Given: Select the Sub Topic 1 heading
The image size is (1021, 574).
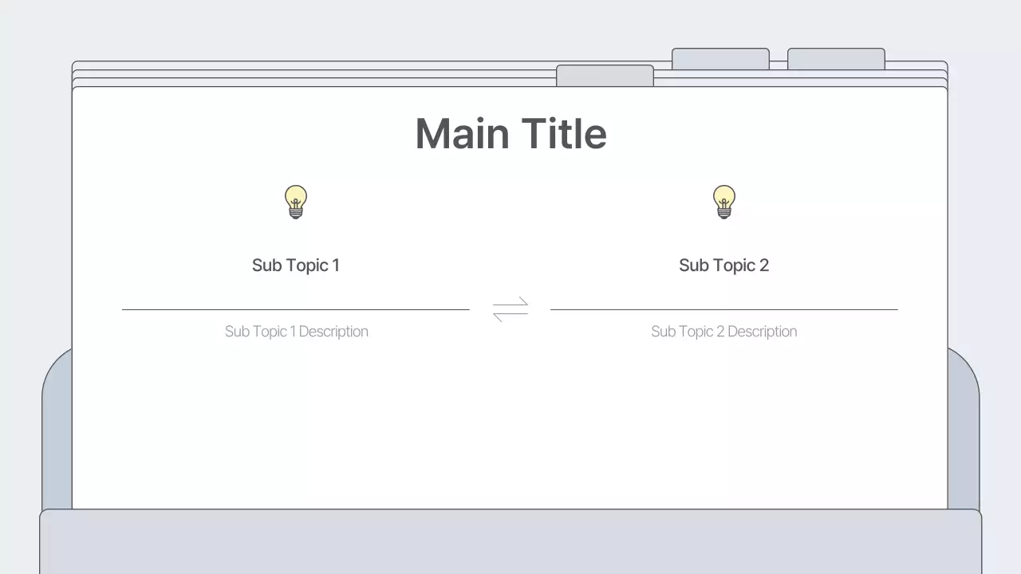Looking at the screenshot, I should (296, 265).
